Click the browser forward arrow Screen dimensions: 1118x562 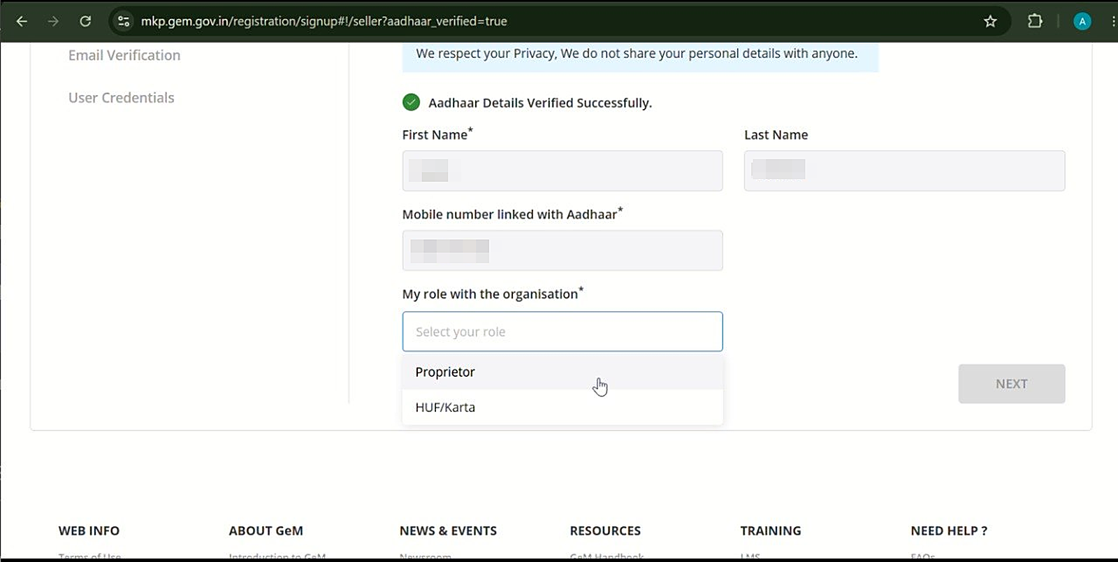[53, 21]
